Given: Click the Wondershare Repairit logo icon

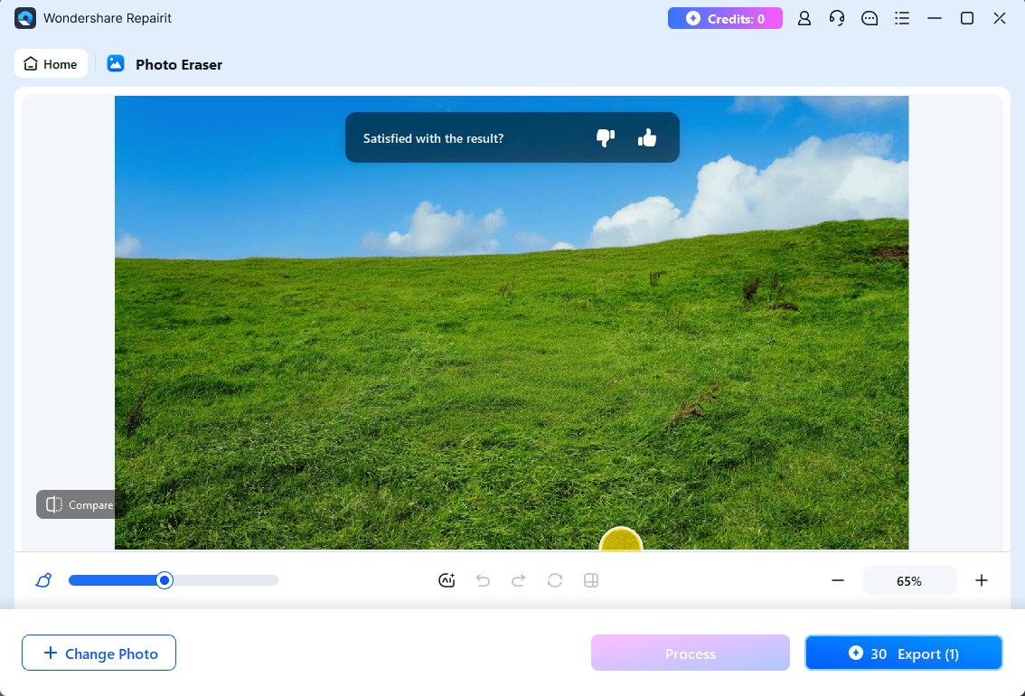Looking at the screenshot, I should [x=24, y=18].
